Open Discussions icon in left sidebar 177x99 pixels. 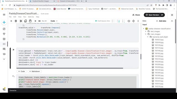[4, 49]
